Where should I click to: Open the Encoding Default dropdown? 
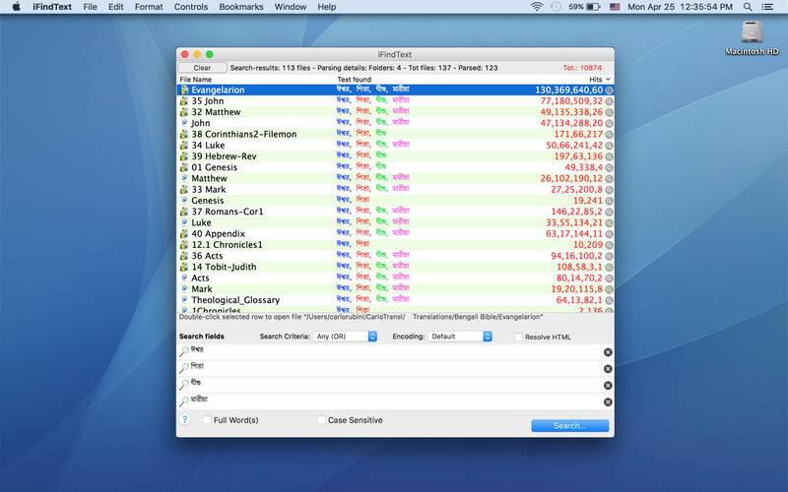tap(459, 337)
